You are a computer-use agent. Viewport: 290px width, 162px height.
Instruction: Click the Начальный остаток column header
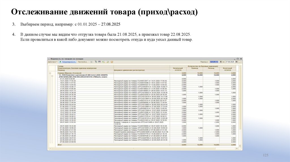178,69
